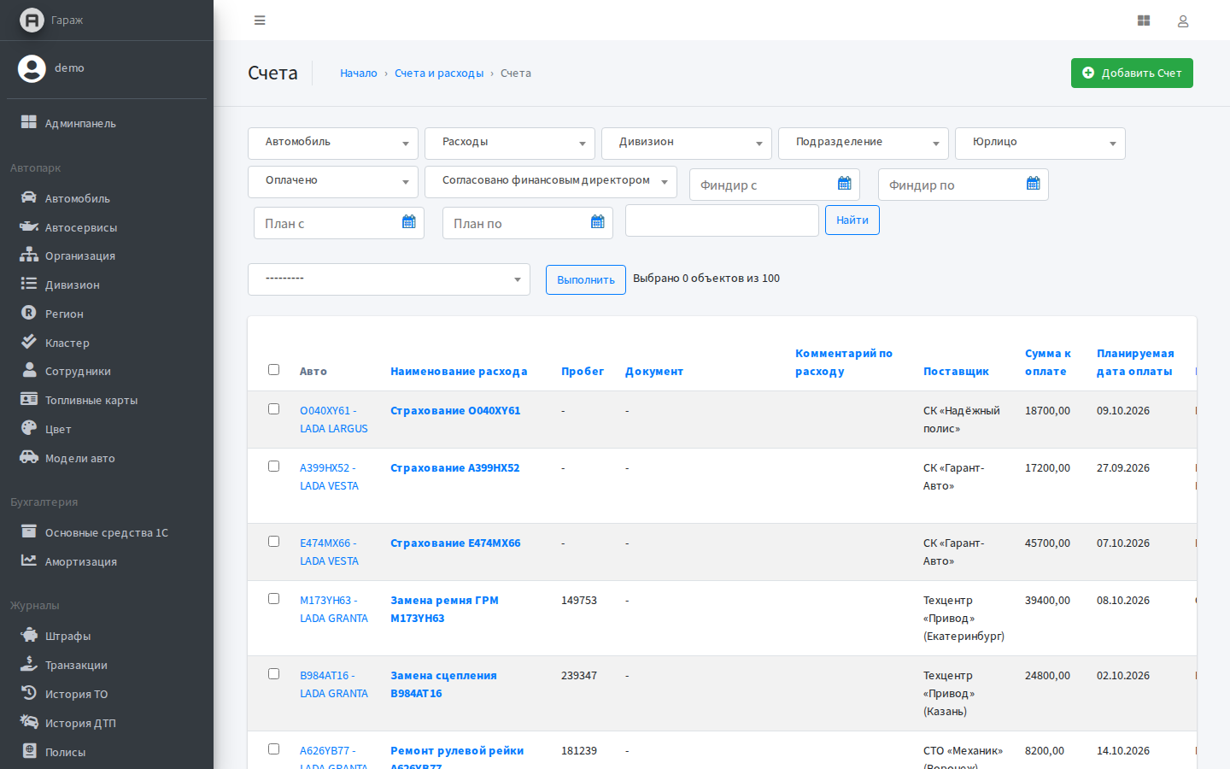Click the search text field beside Найти
Image resolution: width=1230 pixels, height=769 pixels.
click(722, 220)
